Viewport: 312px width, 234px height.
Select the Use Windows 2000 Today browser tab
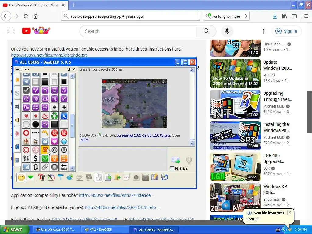[x=34, y=5]
